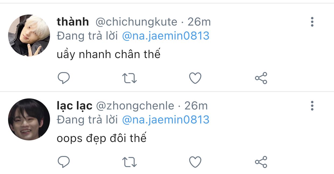334x174 pixels.
Task: Click the display name thành
Action: tap(73, 22)
